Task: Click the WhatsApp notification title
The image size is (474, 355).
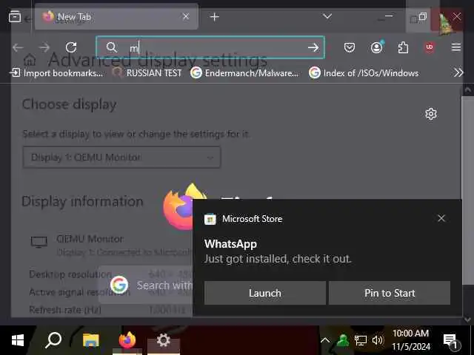Action: (230, 243)
